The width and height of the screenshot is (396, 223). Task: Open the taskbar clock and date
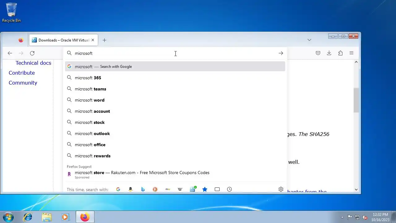click(380, 217)
